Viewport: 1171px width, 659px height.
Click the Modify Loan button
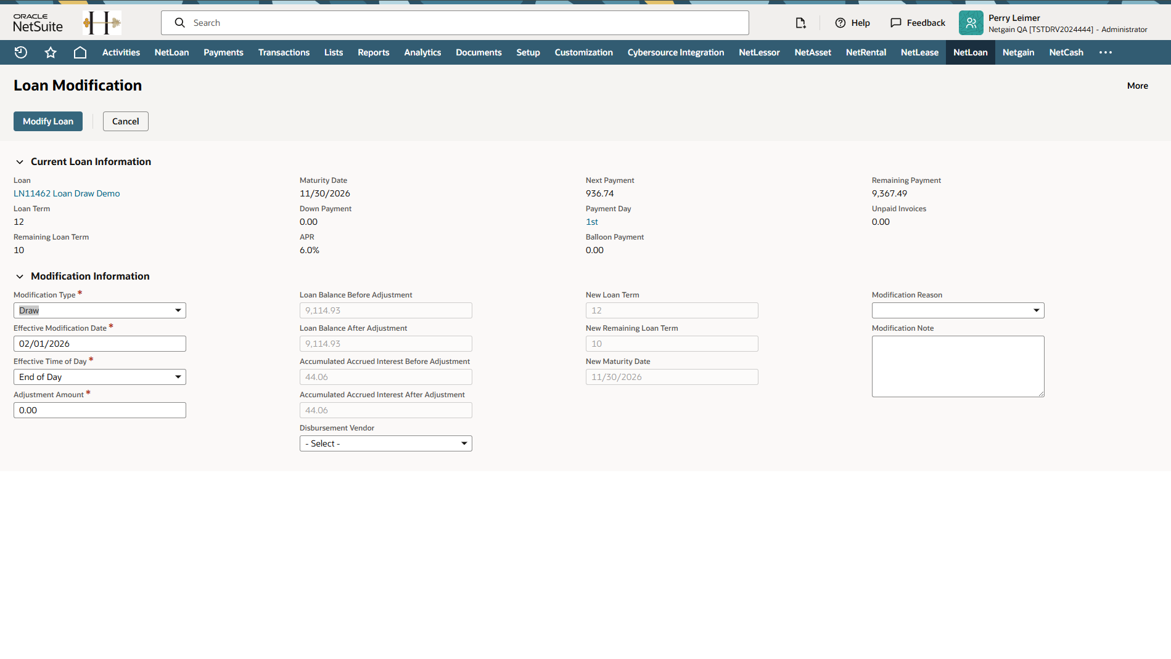click(x=48, y=121)
